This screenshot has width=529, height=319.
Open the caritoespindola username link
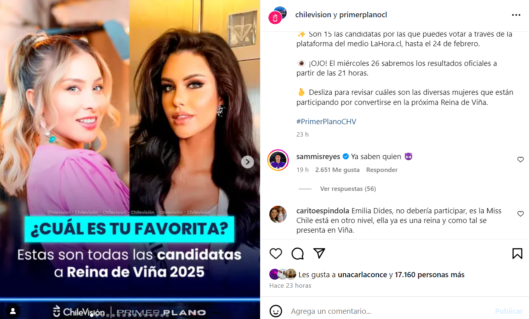(x=323, y=211)
